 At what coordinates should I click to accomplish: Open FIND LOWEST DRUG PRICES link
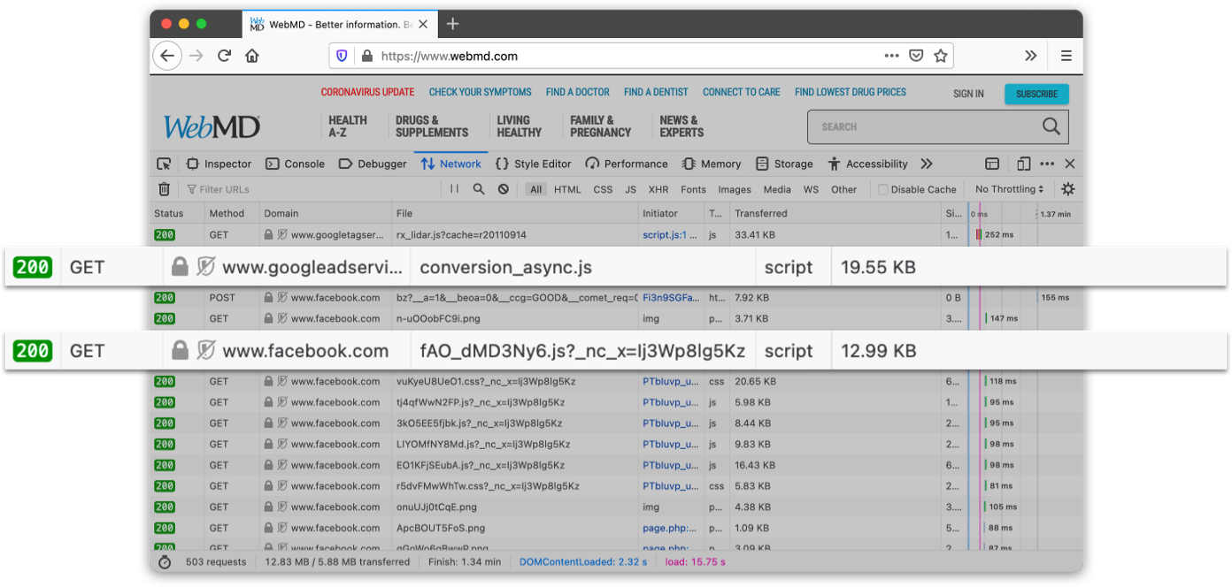[851, 92]
